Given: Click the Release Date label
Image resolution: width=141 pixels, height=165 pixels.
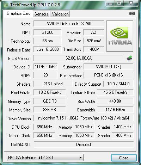Looking at the screenshot, I should [x=19, y=50].
